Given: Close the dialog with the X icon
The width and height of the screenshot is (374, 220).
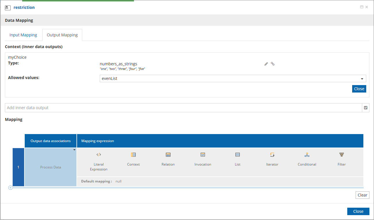Looking at the screenshot, I should coord(367,7).
